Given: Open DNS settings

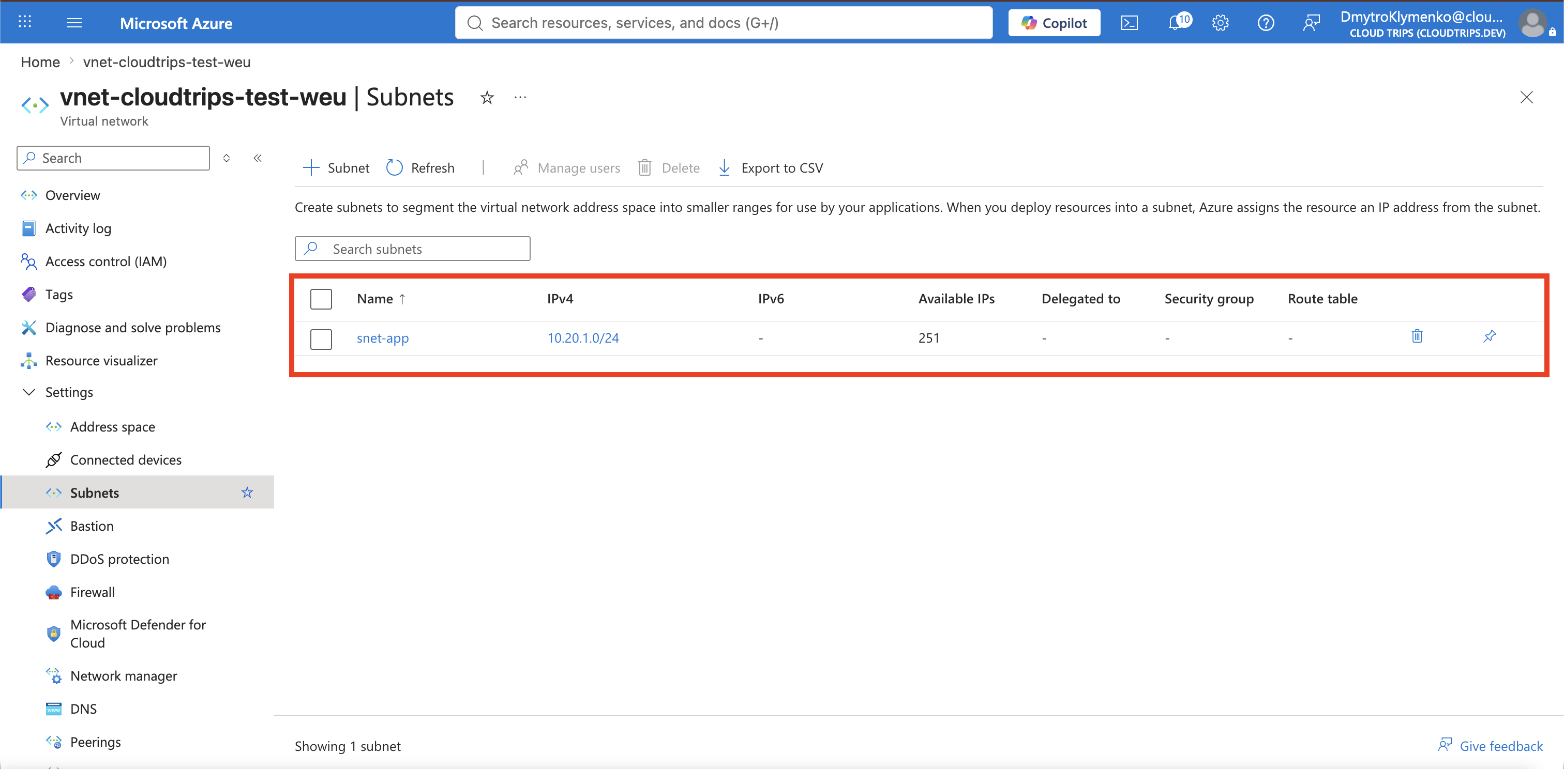Looking at the screenshot, I should (x=84, y=709).
